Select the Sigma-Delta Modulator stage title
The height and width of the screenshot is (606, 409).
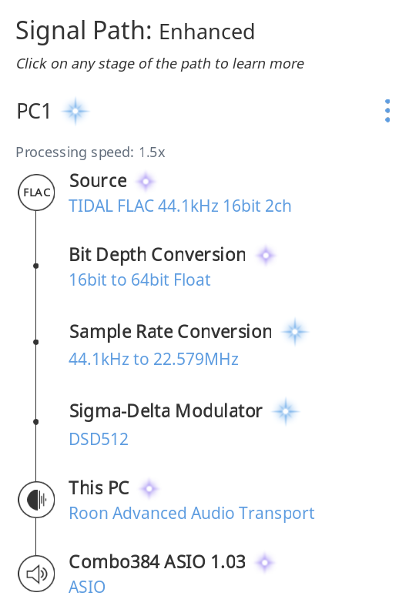[x=166, y=411]
